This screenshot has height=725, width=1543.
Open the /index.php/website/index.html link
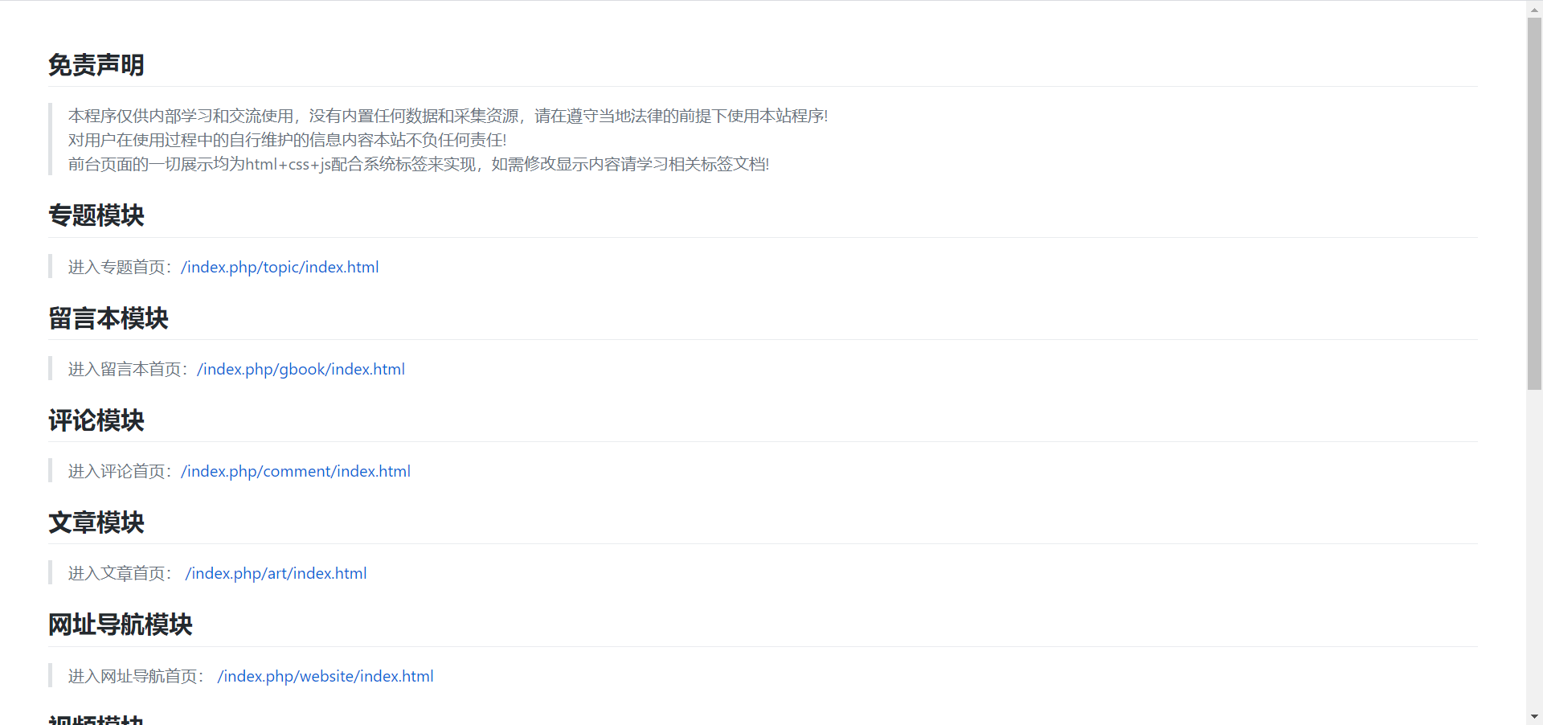(x=325, y=676)
